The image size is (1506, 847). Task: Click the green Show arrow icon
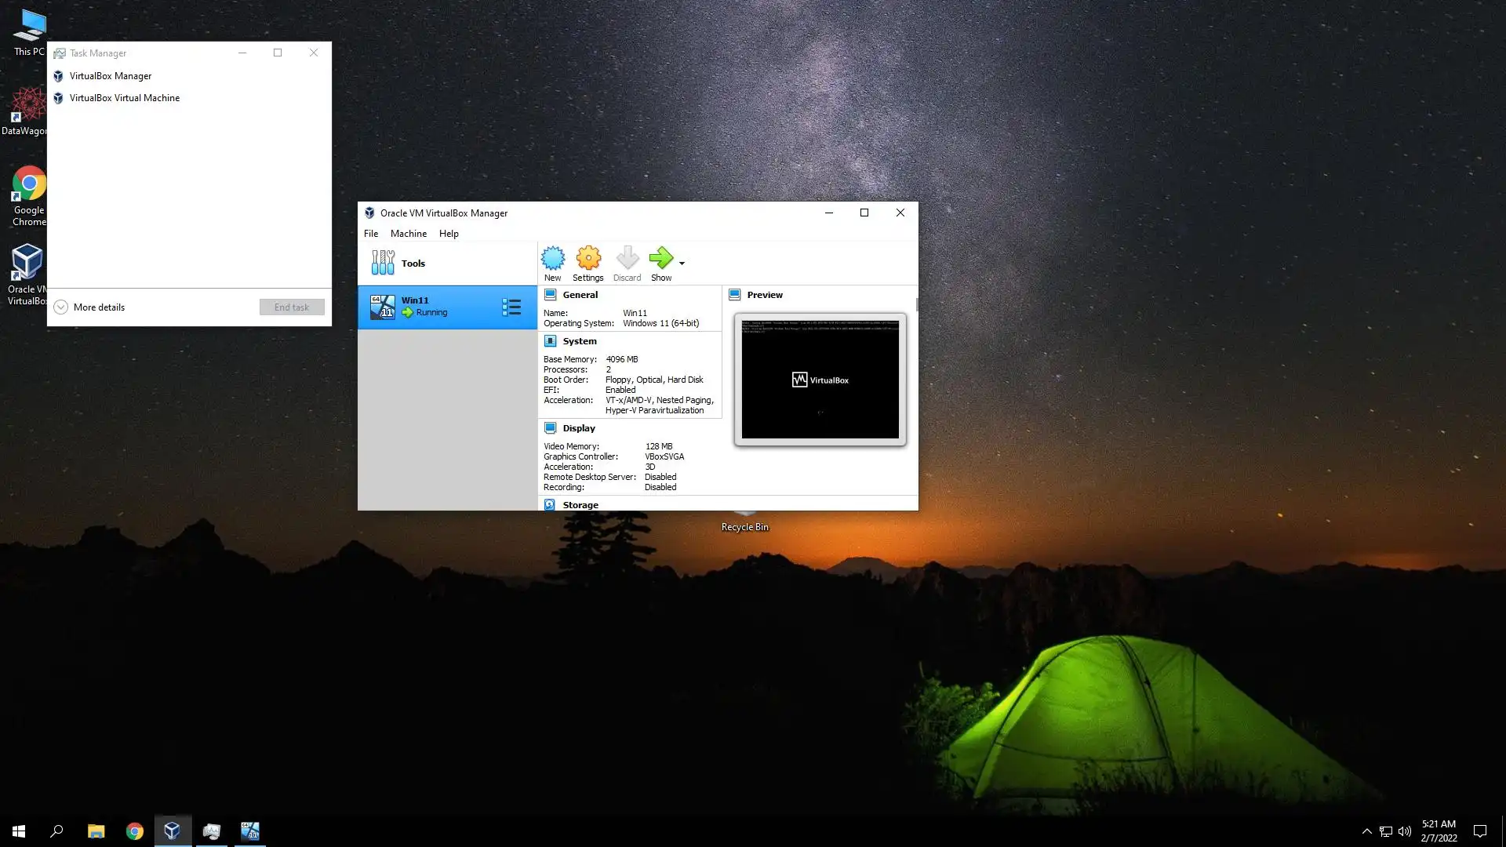tap(660, 259)
